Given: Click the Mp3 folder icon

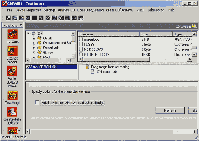Looking at the screenshot, I should point(40,57).
